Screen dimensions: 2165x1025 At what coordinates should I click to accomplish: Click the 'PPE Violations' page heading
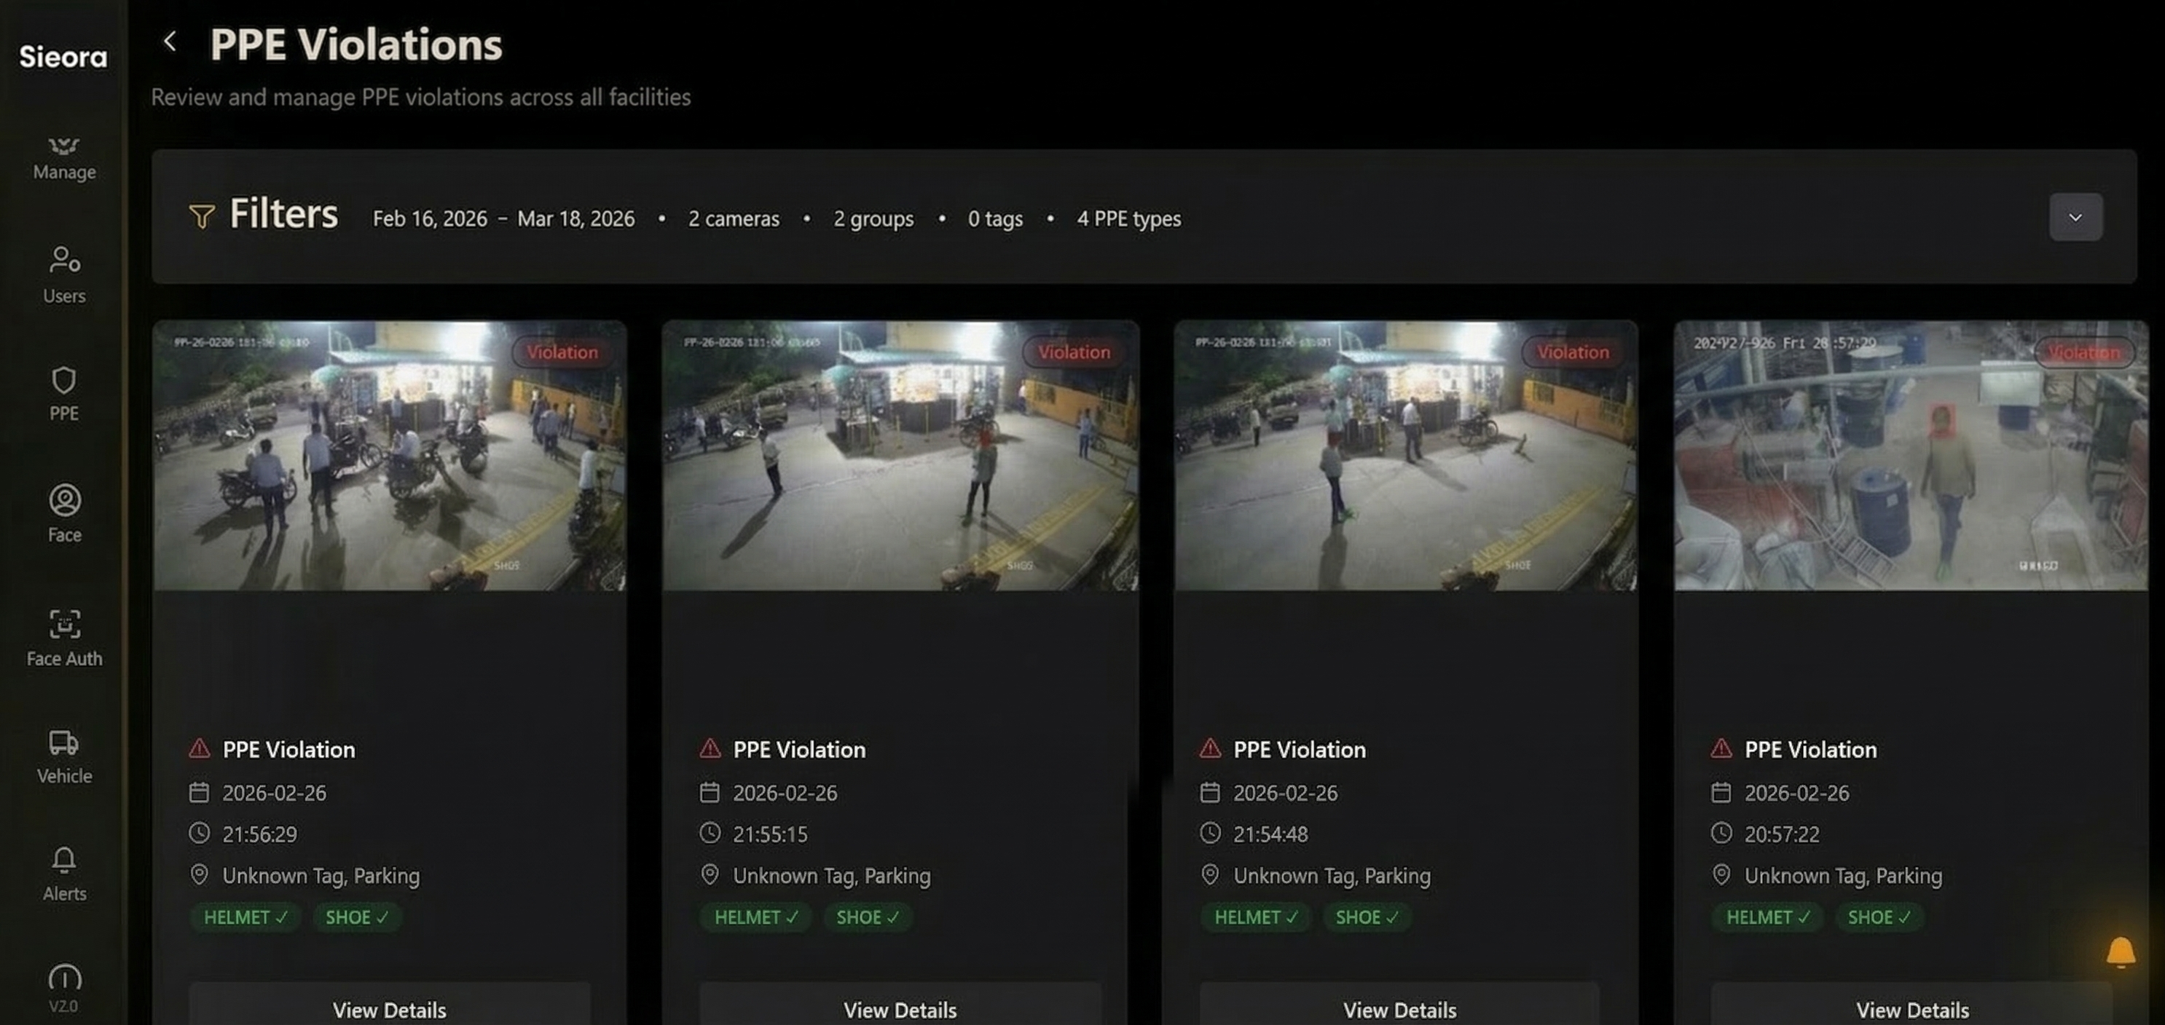point(355,44)
